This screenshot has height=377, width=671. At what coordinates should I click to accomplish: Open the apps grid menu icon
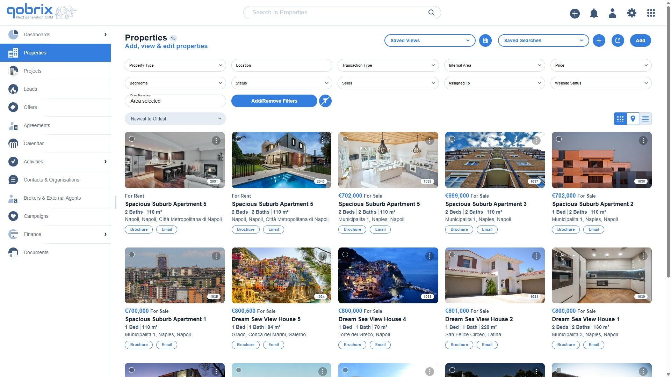click(651, 13)
